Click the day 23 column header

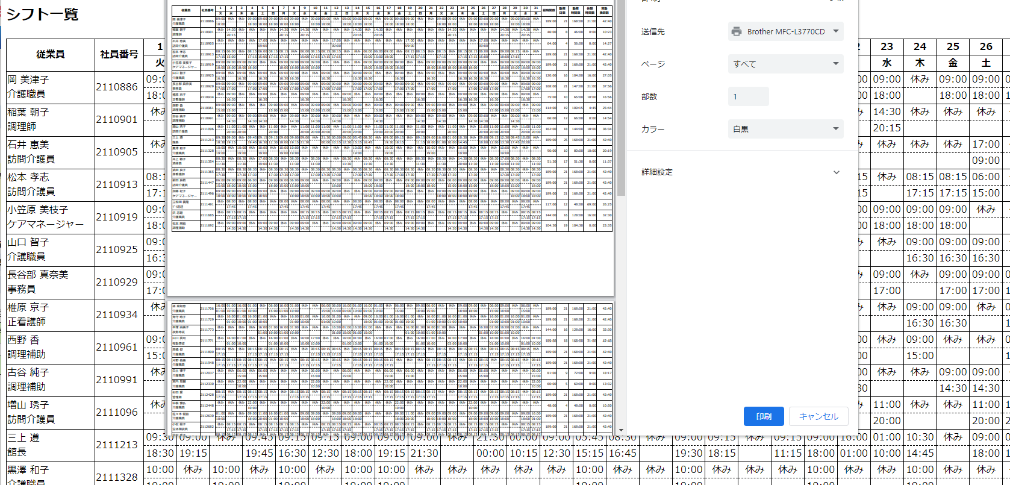887,46
